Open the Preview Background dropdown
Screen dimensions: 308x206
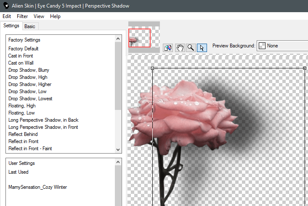283,46
